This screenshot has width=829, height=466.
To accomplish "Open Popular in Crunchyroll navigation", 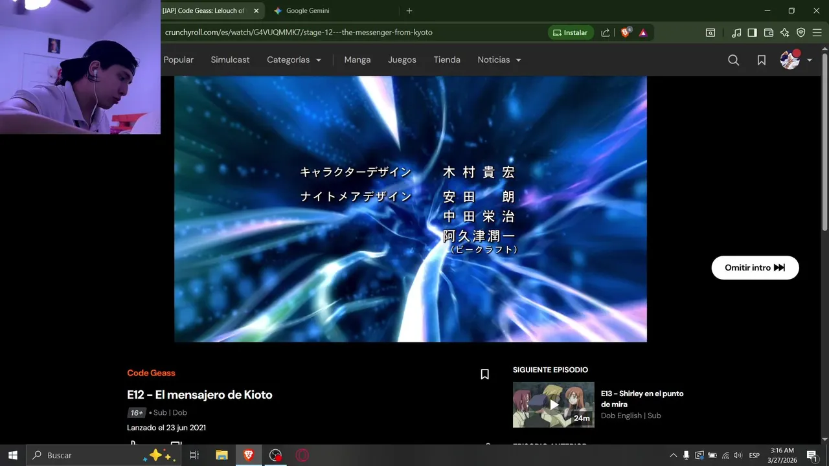I will (179, 60).
